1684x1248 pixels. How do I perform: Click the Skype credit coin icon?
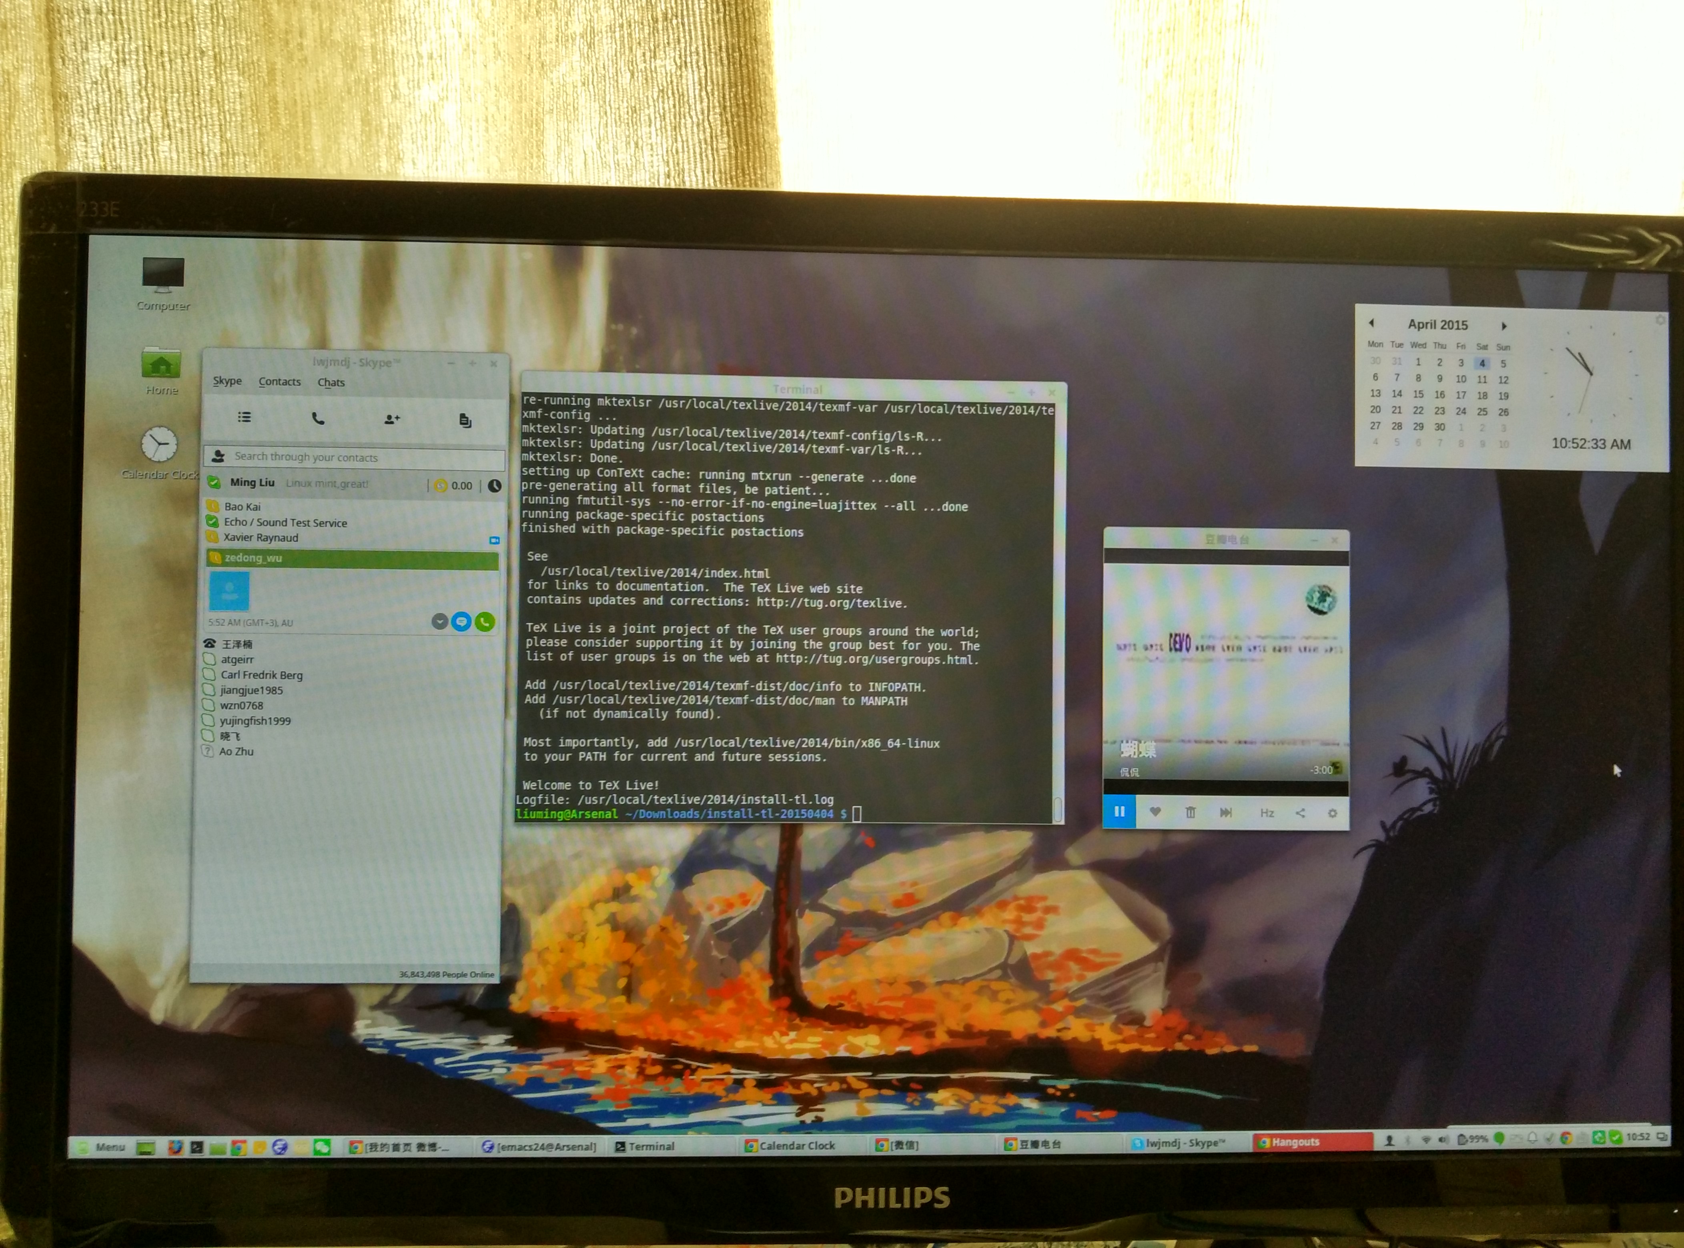click(441, 486)
